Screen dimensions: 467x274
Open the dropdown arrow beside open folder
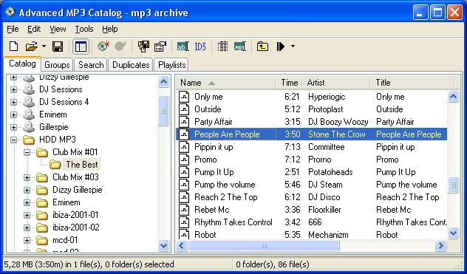click(x=44, y=47)
